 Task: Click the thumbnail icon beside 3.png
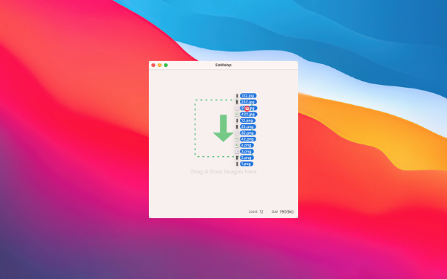[237, 152]
